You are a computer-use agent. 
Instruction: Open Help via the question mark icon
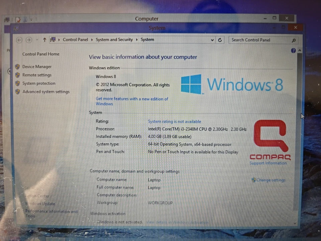coord(293,50)
